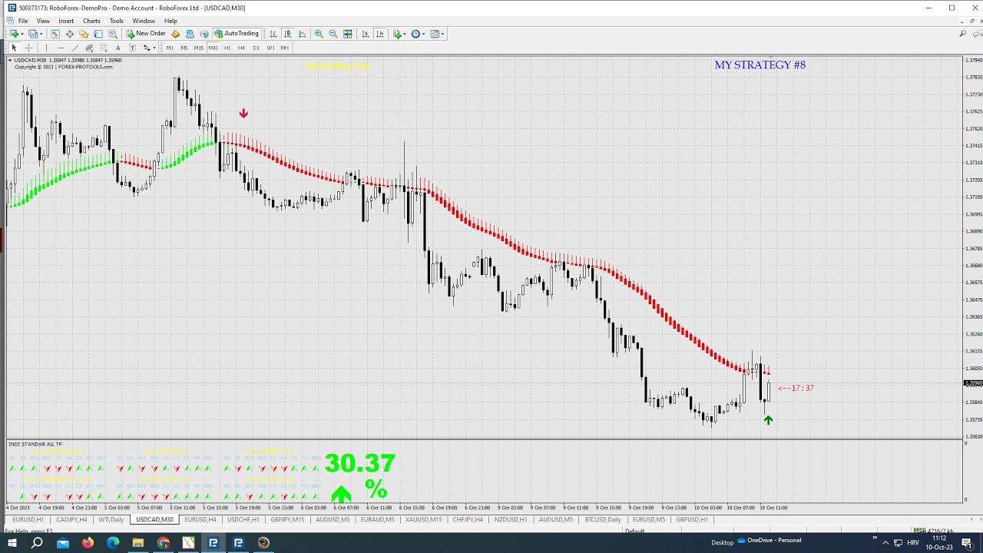
Task: Switch to the BTCUSD,Daily chart tab
Action: 602,520
